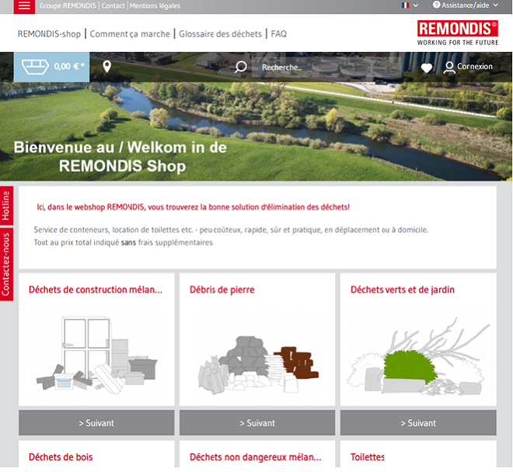
Task: Open the red hamburger menu
Action: pos(24,6)
